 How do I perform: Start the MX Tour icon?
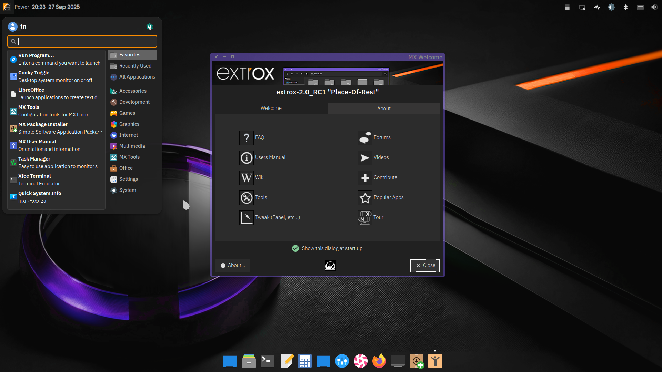365,217
